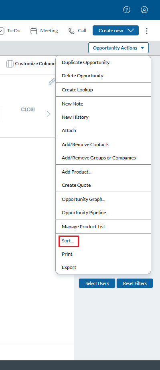Select Duplicate Opportunity

pos(103,62)
